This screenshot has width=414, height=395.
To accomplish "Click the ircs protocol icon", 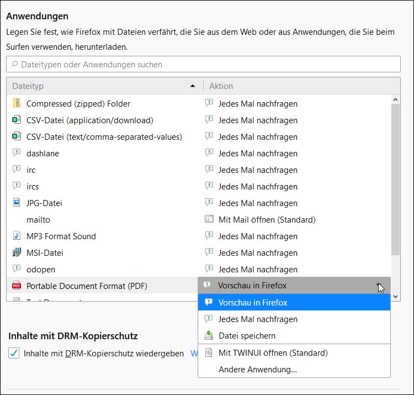I will (x=17, y=186).
